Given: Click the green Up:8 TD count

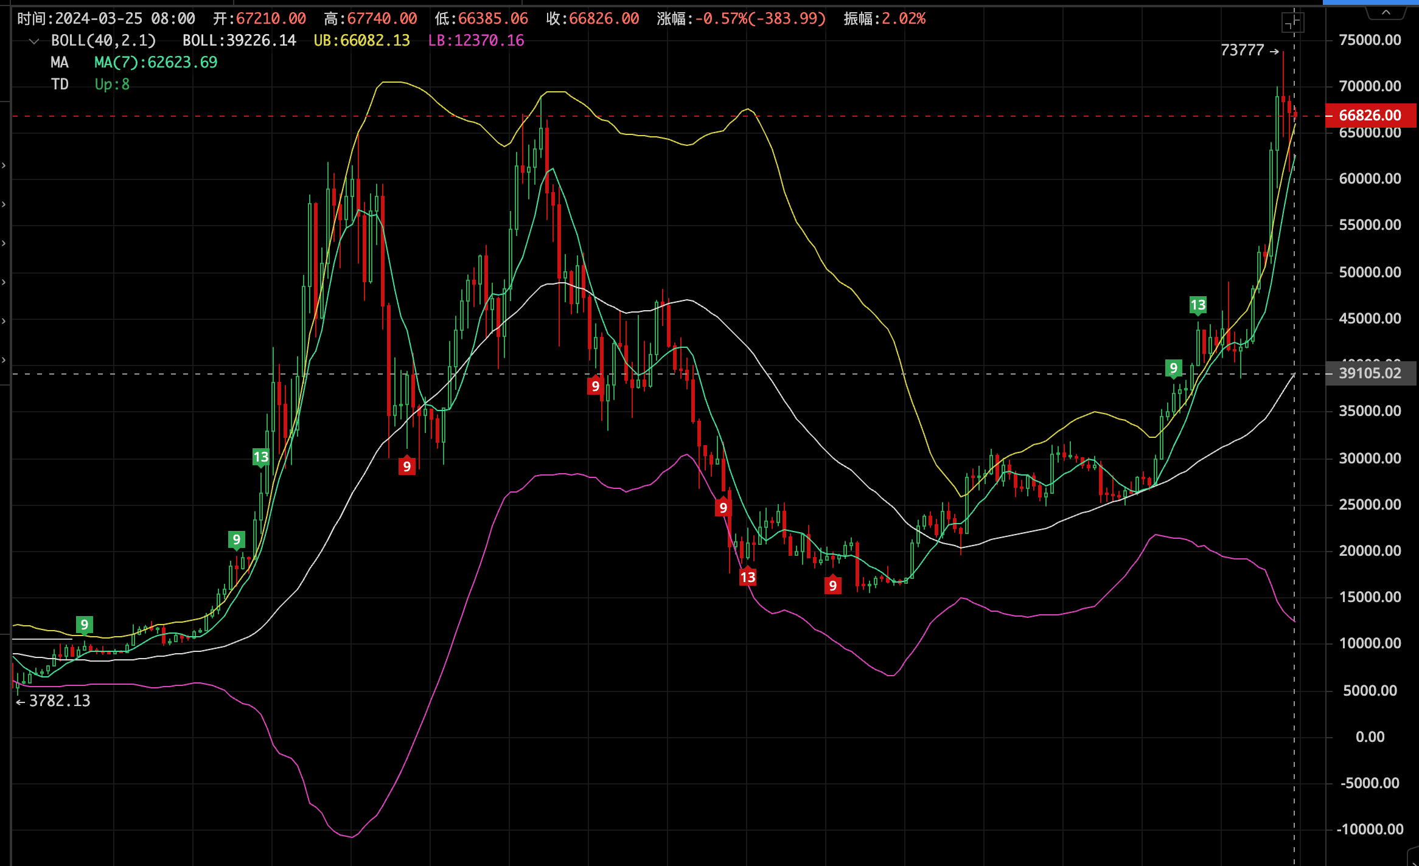Looking at the screenshot, I should [112, 85].
